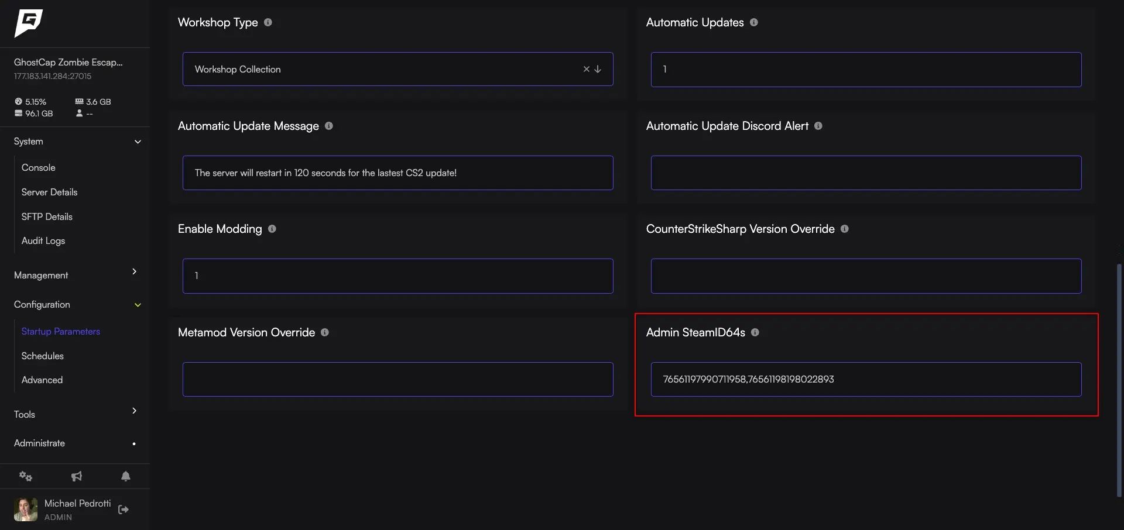The height and width of the screenshot is (530, 1124).
Task: Open the Schedules page
Action: point(42,356)
